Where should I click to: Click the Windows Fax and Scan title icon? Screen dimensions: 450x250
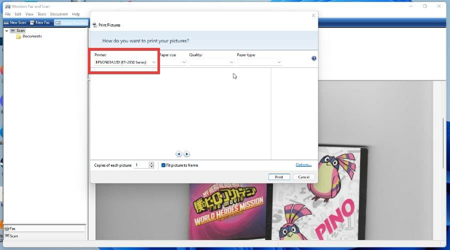(x=7, y=6)
